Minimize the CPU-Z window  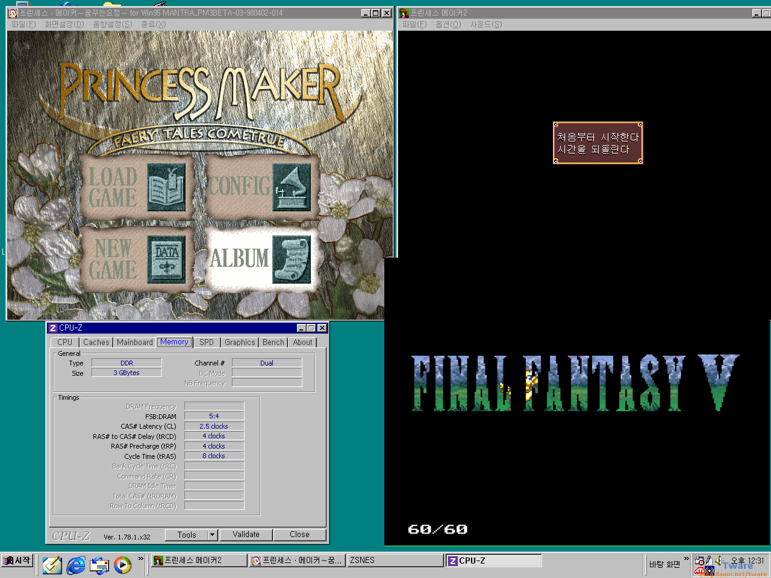(x=301, y=328)
